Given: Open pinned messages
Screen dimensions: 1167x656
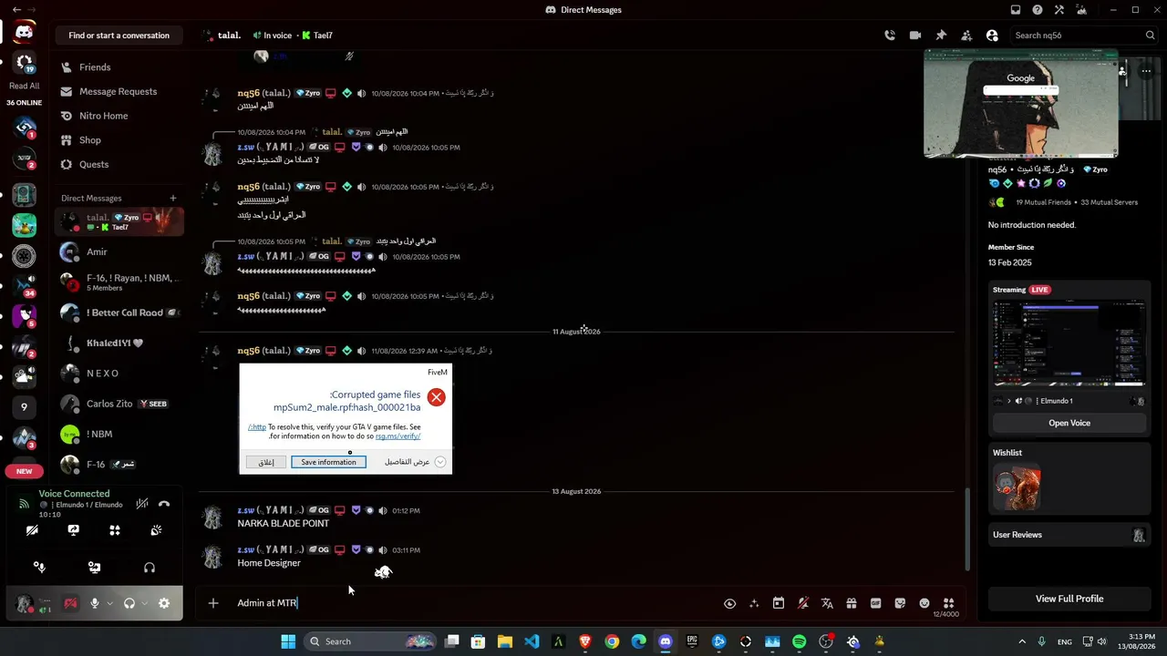Looking at the screenshot, I should (941, 36).
